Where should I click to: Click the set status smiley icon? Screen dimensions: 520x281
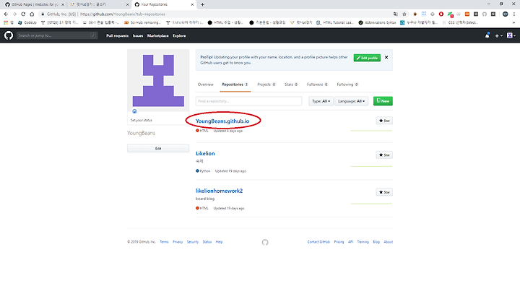[134, 111]
